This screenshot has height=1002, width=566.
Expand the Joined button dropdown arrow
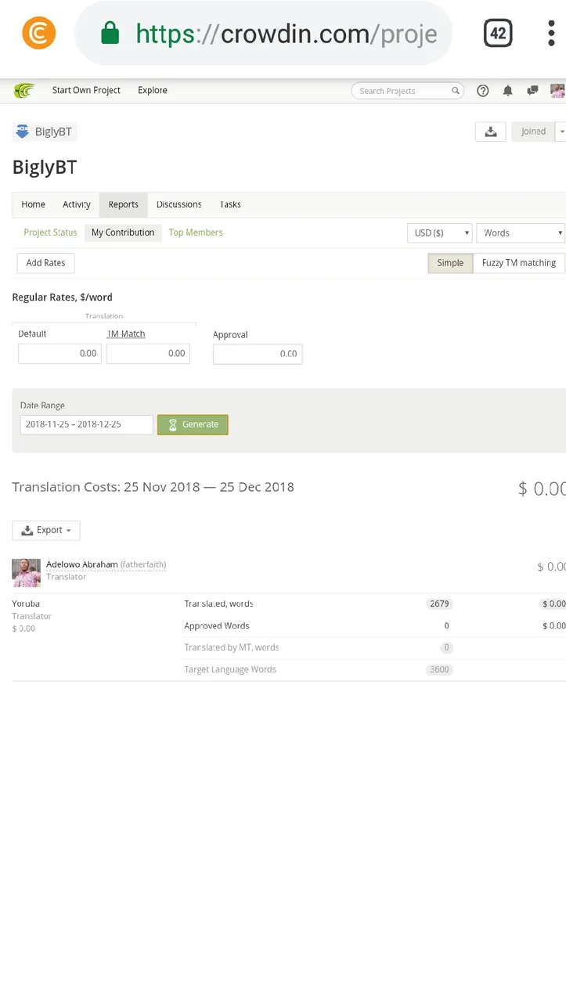pos(561,132)
